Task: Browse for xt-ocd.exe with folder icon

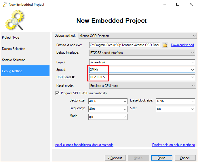Action: pos(165,45)
